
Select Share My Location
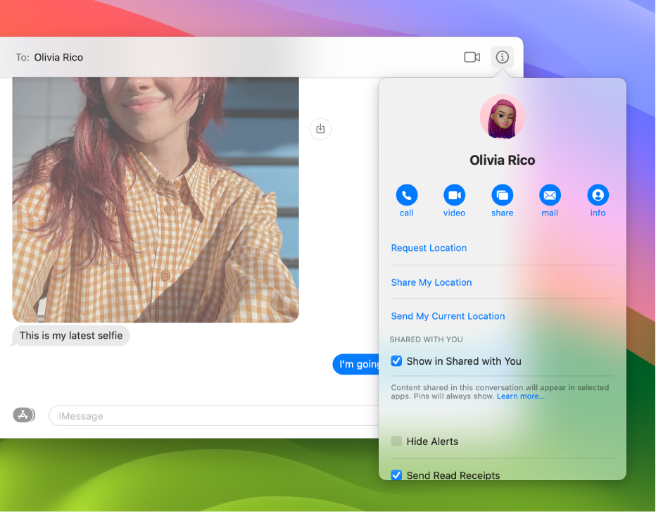(x=431, y=282)
